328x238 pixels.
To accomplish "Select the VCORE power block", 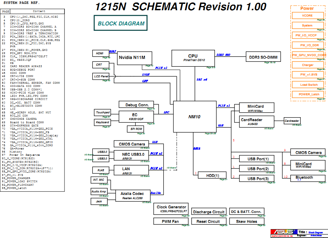I will coord(307,16).
